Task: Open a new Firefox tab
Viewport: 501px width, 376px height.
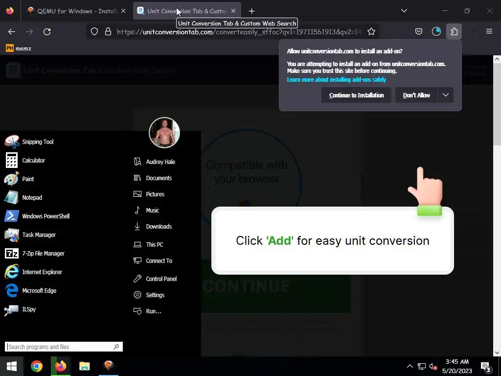Action: pos(252,11)
